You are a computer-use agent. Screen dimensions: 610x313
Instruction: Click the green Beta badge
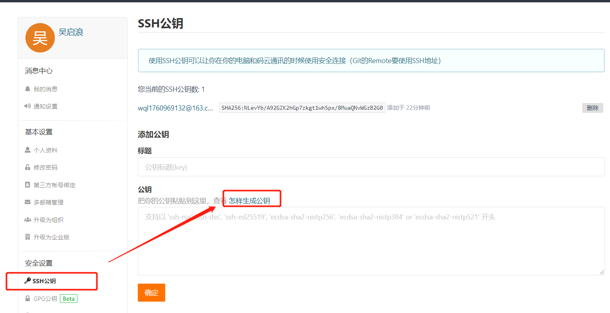coord(69,299)
